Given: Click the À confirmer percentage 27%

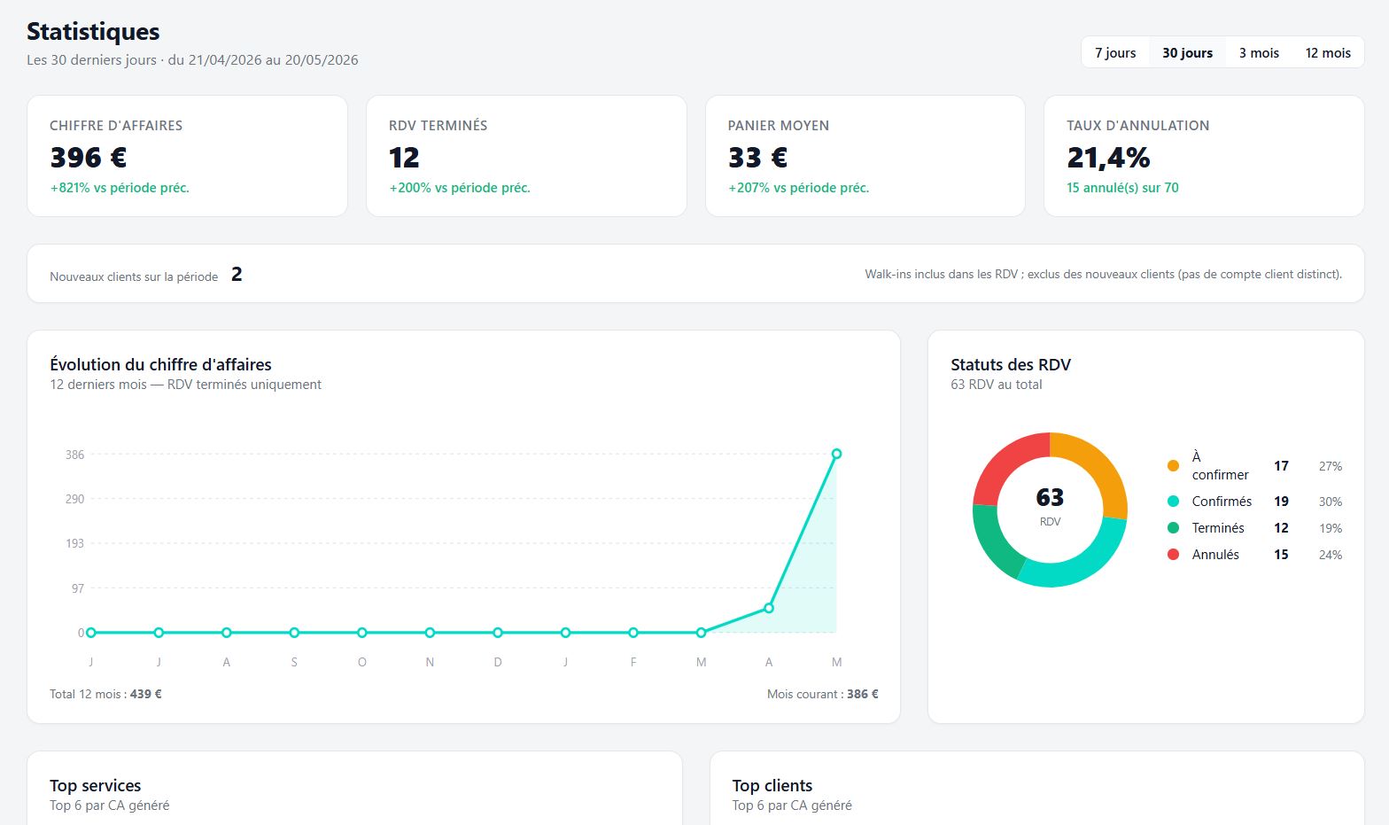Looking at the screenshot, I should coord(1330,466).
